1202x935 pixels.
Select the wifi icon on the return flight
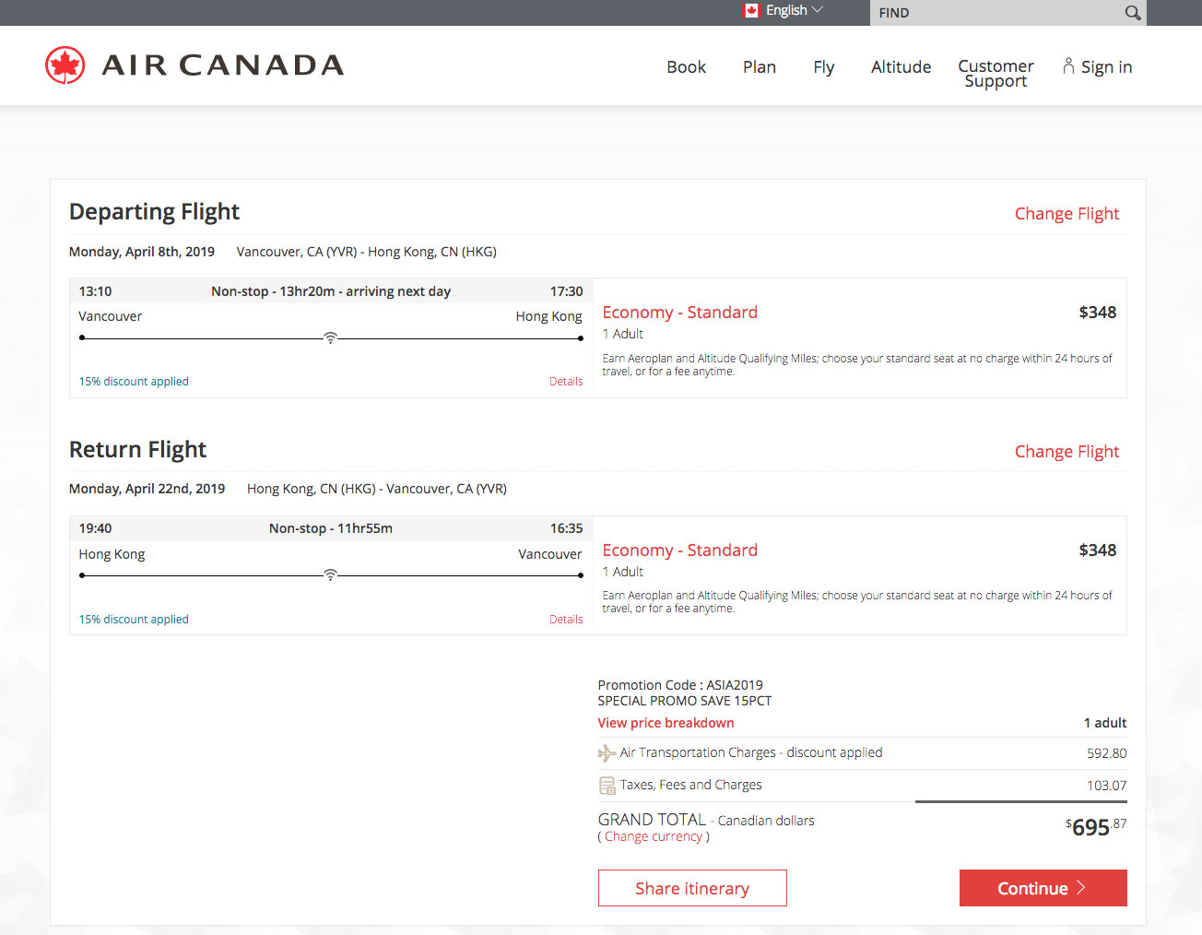[330, 574]
